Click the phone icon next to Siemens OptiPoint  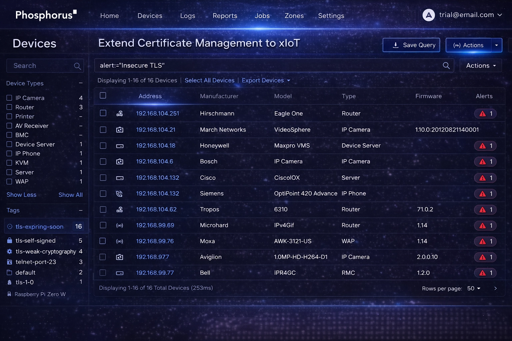point(119,193)
